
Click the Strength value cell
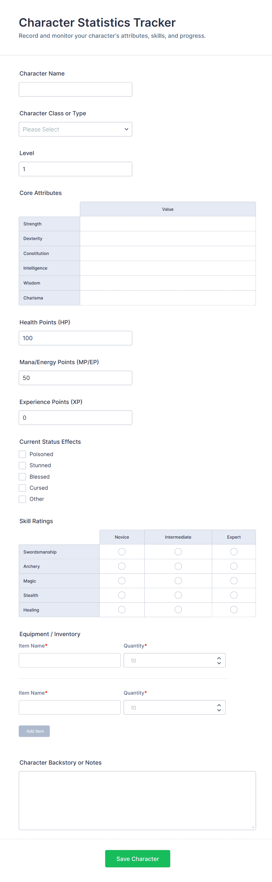point(168,224)
